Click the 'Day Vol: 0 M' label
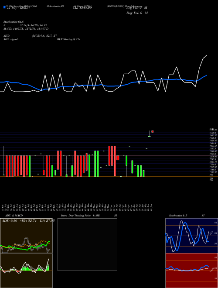The height and width of the screenshot is (288, 218). click(137, 13)
